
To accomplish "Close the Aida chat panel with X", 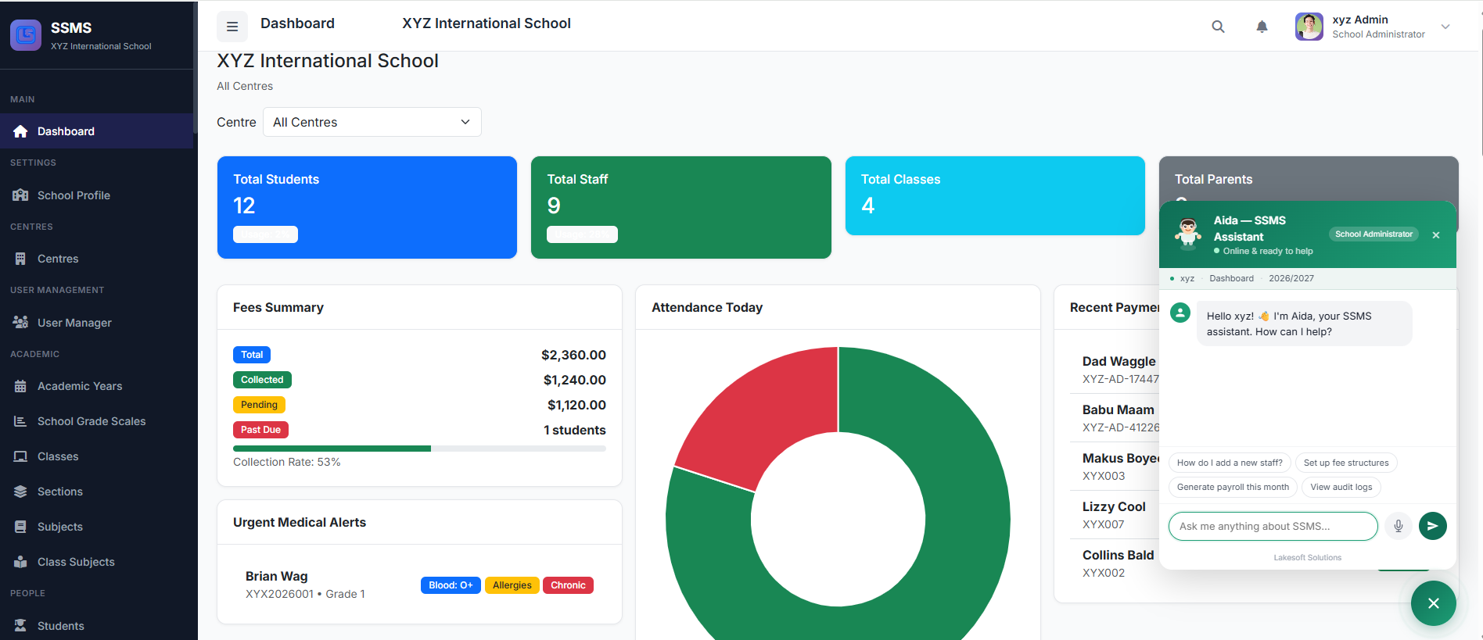I will (1436, 235).
